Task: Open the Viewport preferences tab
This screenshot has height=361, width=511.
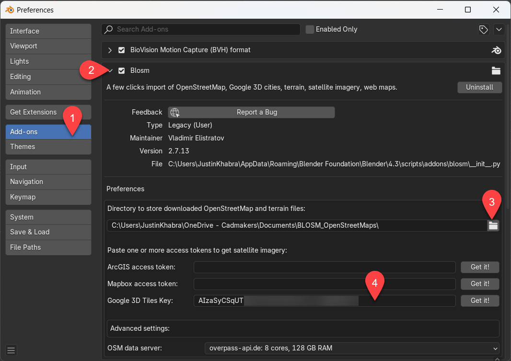Action: click(48, 47)
